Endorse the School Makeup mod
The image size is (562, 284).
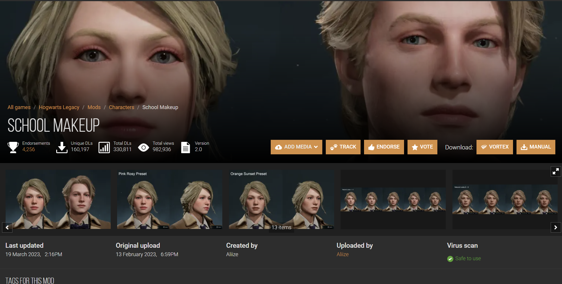pyautogui.click(x=384, y=147)
